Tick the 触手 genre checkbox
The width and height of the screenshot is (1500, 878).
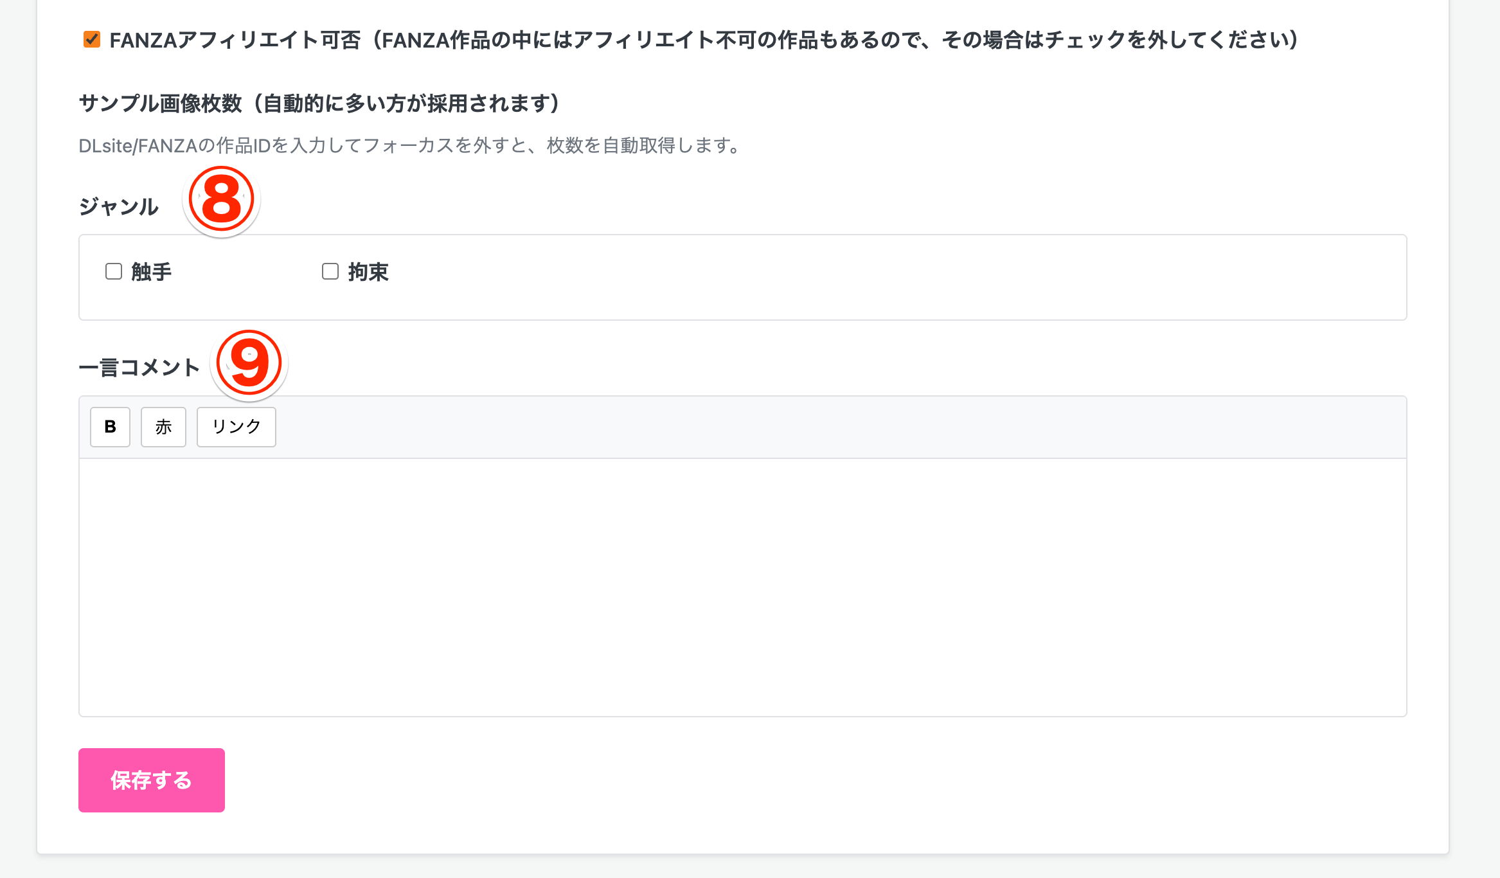[114, 272]
